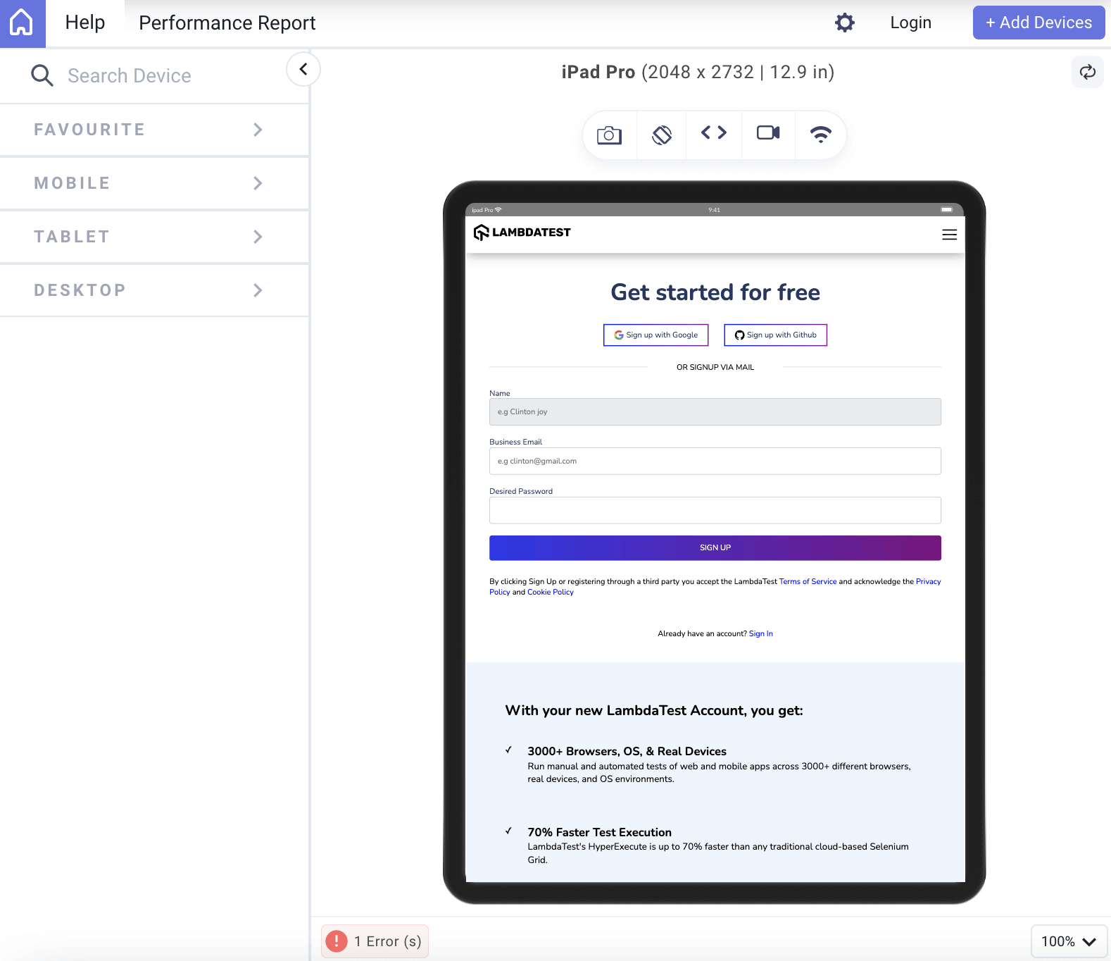Click the Desired Password field
Image resolution: width=1111 pixels, height=961 pixels.
[x=715, y=511]
